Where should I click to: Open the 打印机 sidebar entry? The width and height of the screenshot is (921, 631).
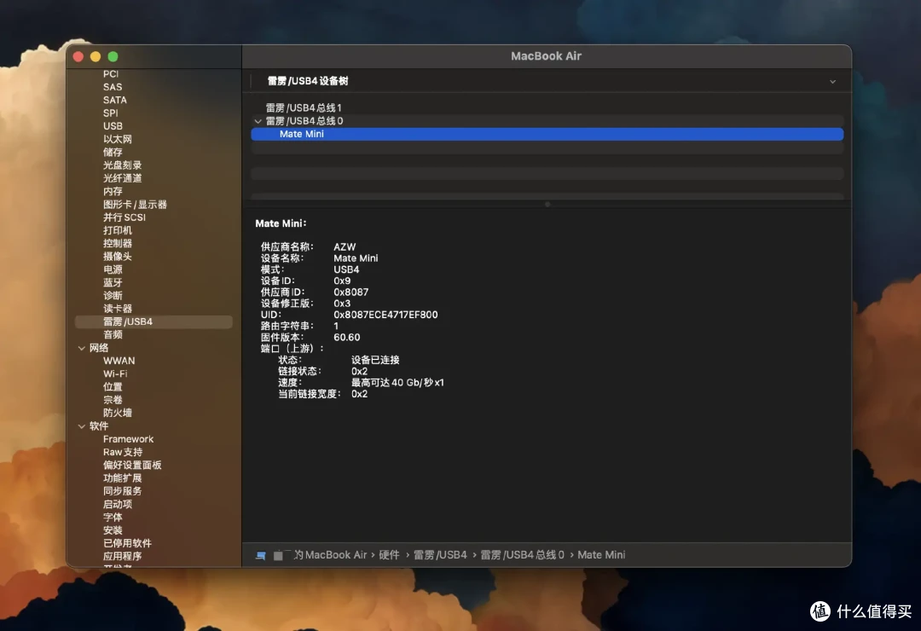[118, 230]
